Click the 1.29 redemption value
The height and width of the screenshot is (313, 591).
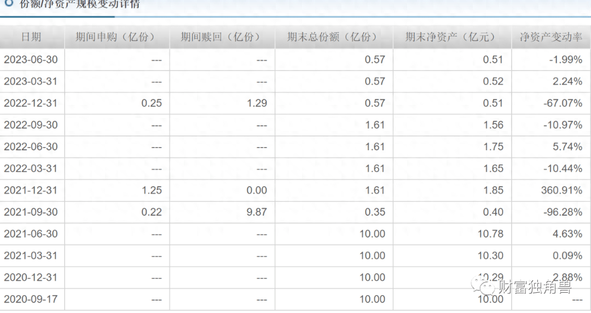[257, 103]
